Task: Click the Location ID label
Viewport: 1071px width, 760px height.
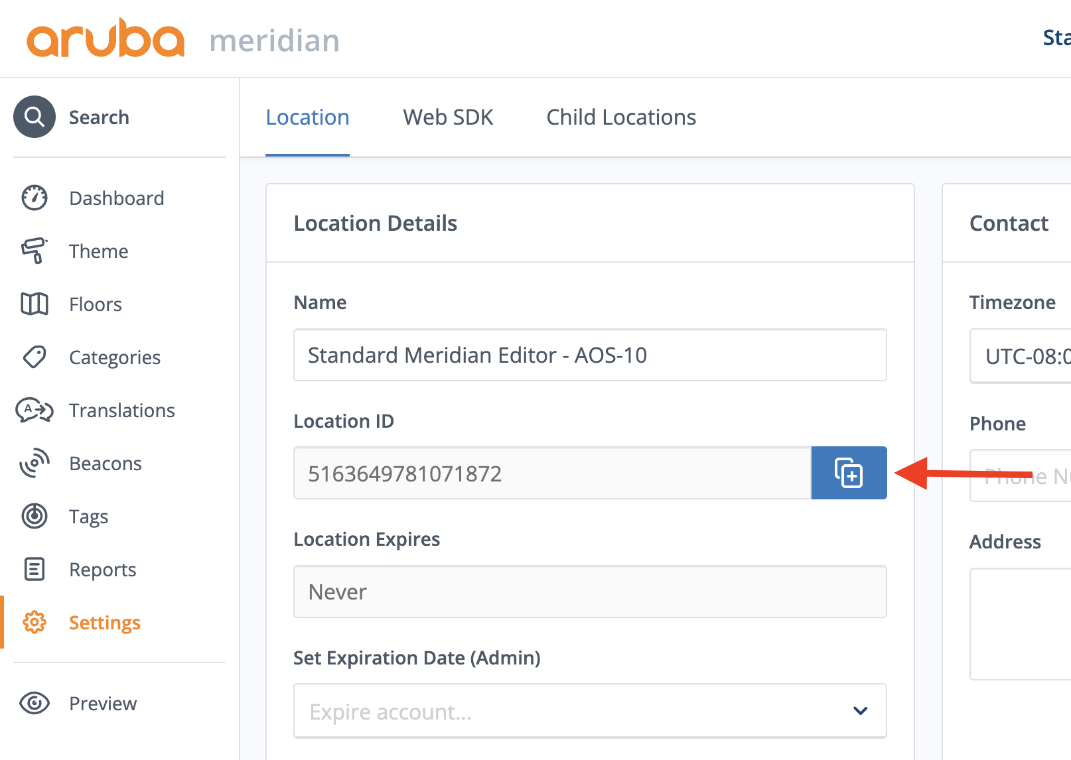Action: [x=344, y=421]
